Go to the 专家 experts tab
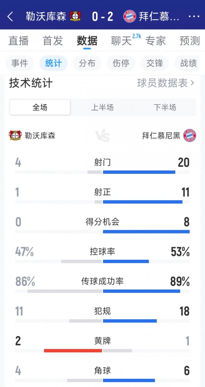Image resolution: width=205 pixels, height=387 pixels. click(156, 41)
